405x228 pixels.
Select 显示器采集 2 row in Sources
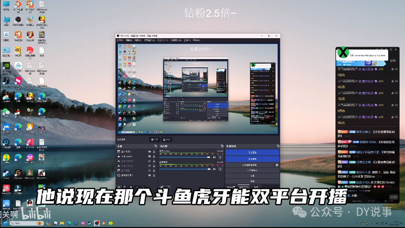tap(137, 175)
